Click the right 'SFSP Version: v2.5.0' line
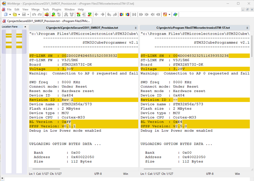254x181 pixels. pos(195,126)
